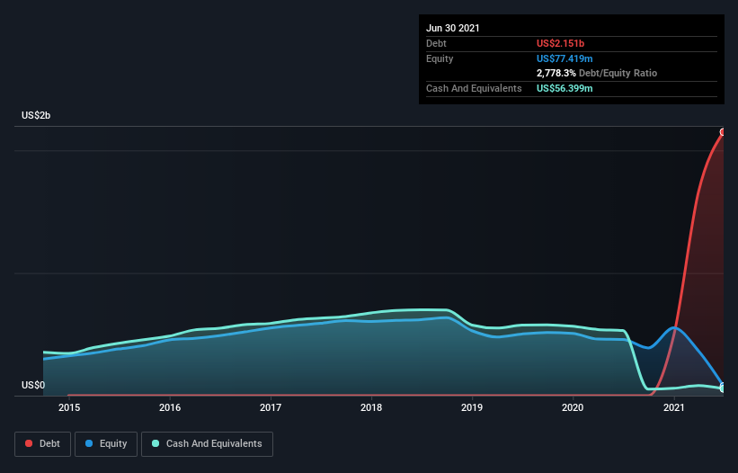Click the 2017 x-axis year label
The width and height of the screenshot is (738, 473).
click(x=271, y=407)
